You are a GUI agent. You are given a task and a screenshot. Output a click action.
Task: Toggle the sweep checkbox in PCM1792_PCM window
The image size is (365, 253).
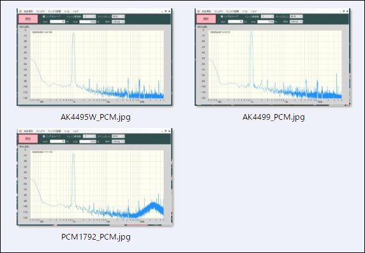pos(43,136)
